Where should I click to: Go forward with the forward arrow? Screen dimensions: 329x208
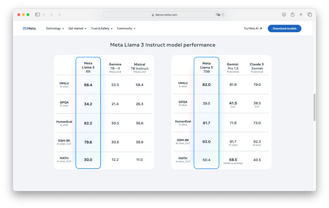(x=59, y=14)
